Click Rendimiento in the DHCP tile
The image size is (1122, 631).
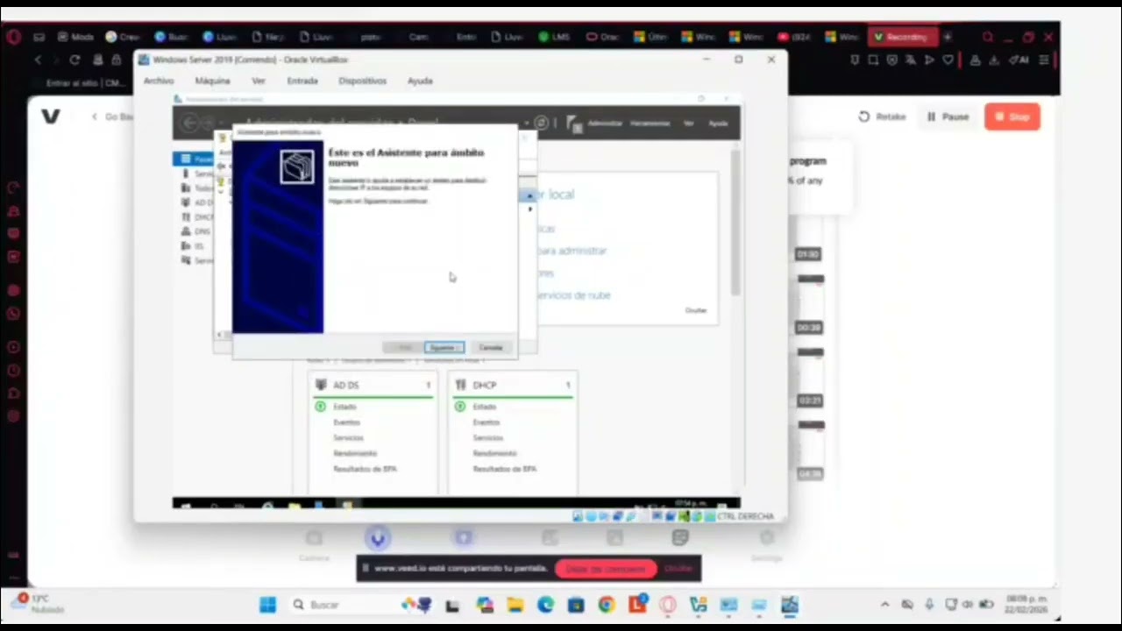pos(495,453)
